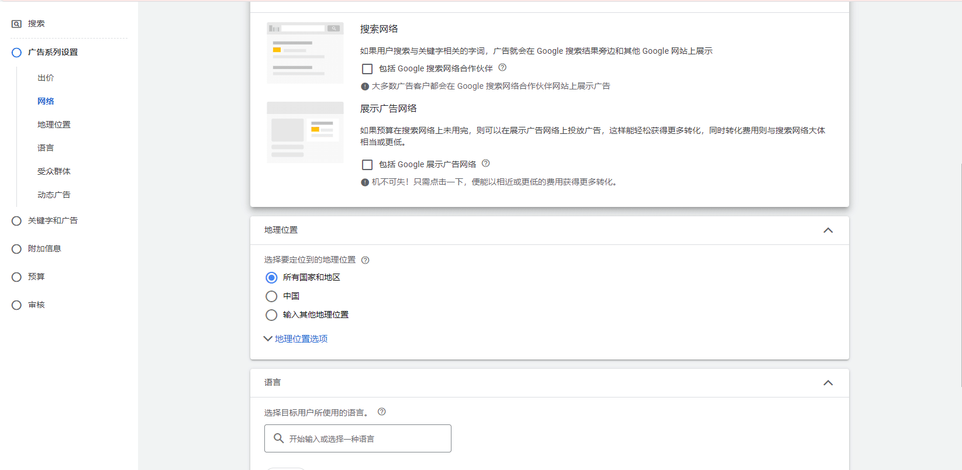Select the 输入其他地理位置 radio option
The width and height of the screenshot is (962, 470).
271,315
